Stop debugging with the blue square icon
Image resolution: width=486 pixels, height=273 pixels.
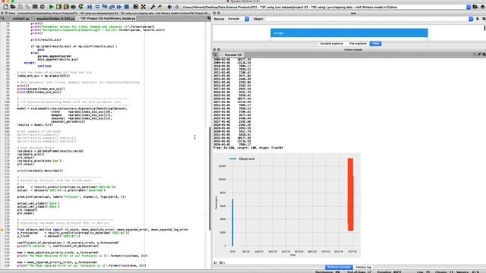127,7
